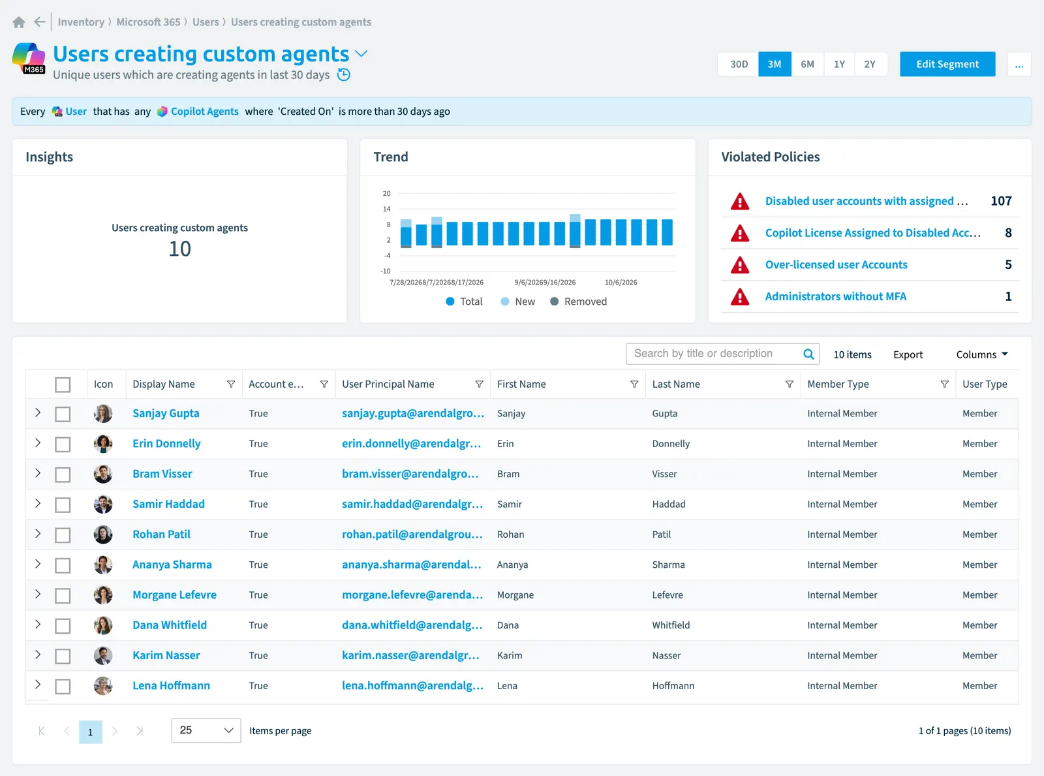Tick the checkbox for Samir Haddad
This screenshot has width=1044, height=776.
point(63,505)
